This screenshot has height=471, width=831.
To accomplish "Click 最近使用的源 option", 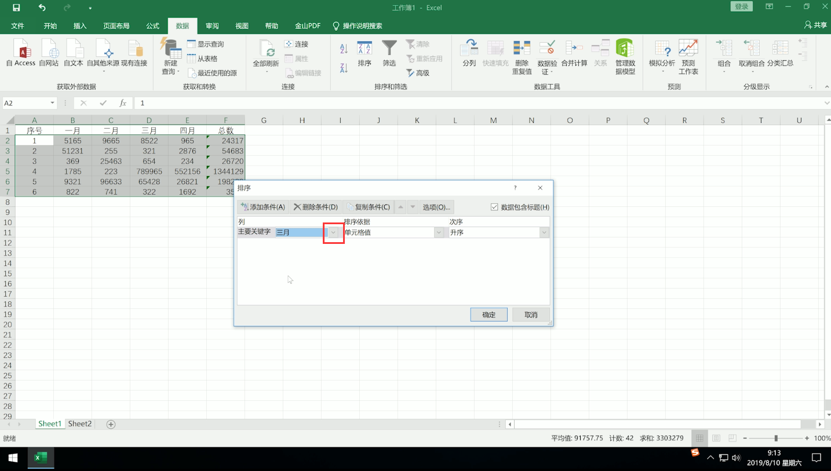I will click(212, 73).
